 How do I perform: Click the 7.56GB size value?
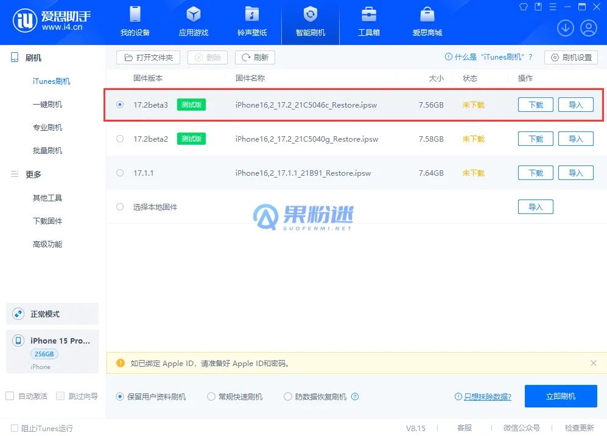pos(431,105)
